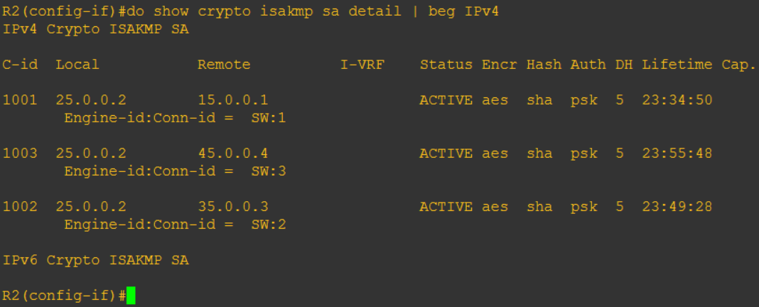
Task: Click remote address 35.0.0.3
Action: (232, 207)
